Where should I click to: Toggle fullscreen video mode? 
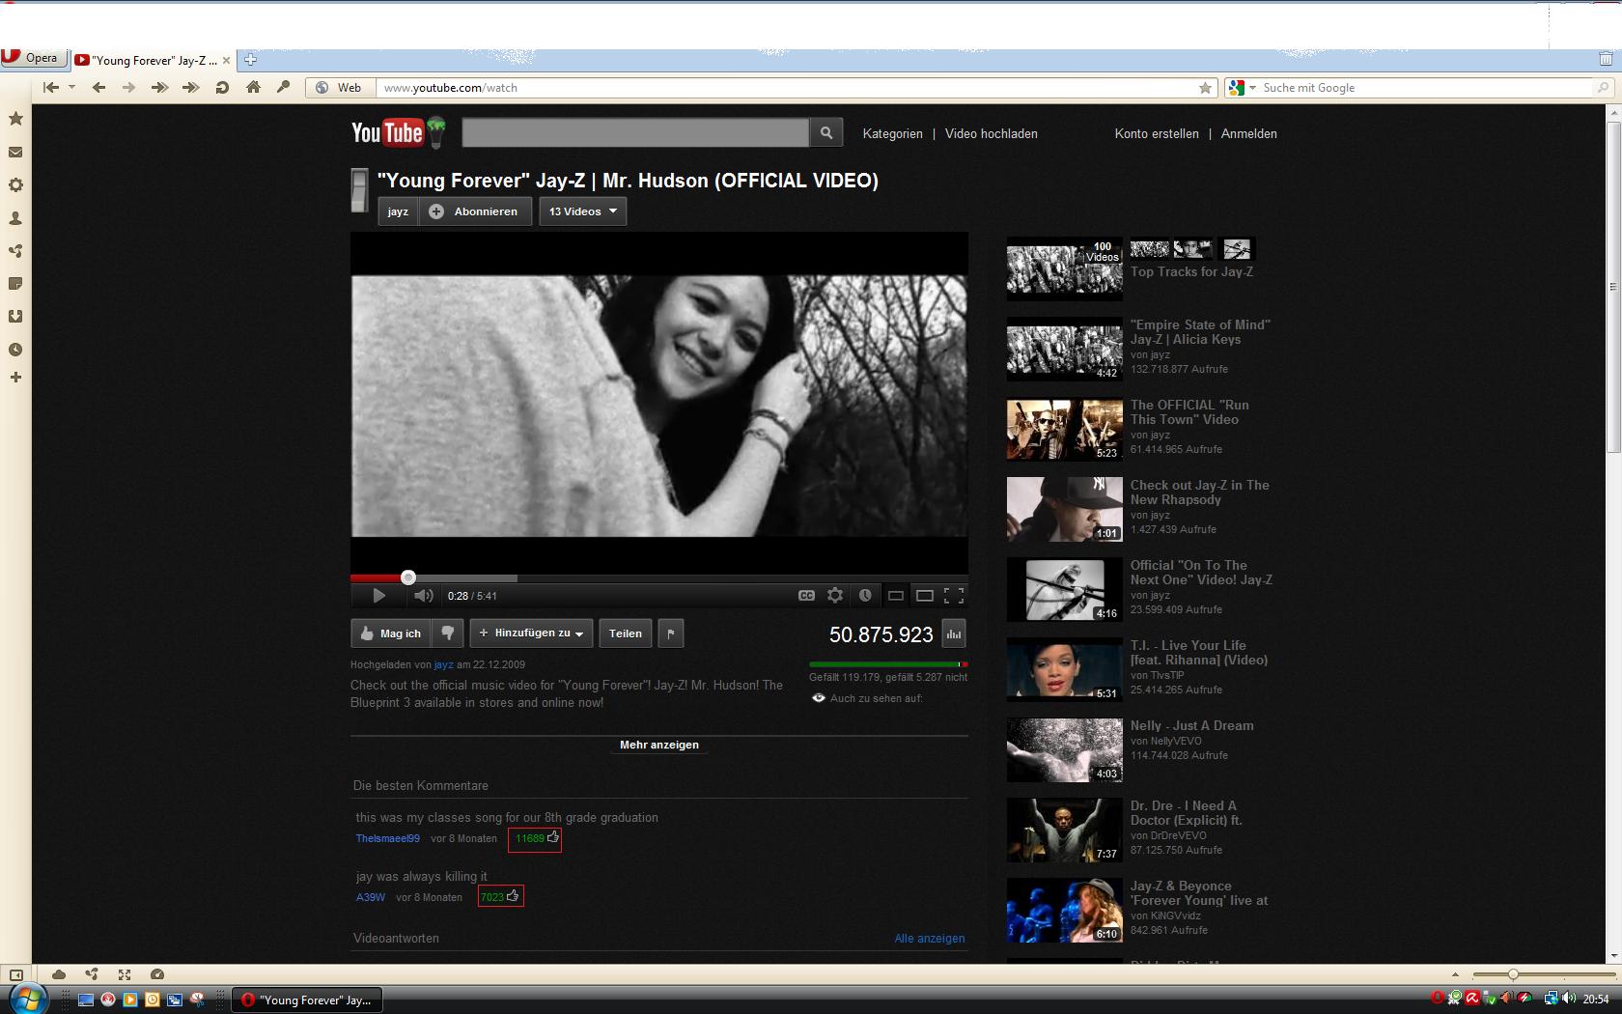point(954,596)
